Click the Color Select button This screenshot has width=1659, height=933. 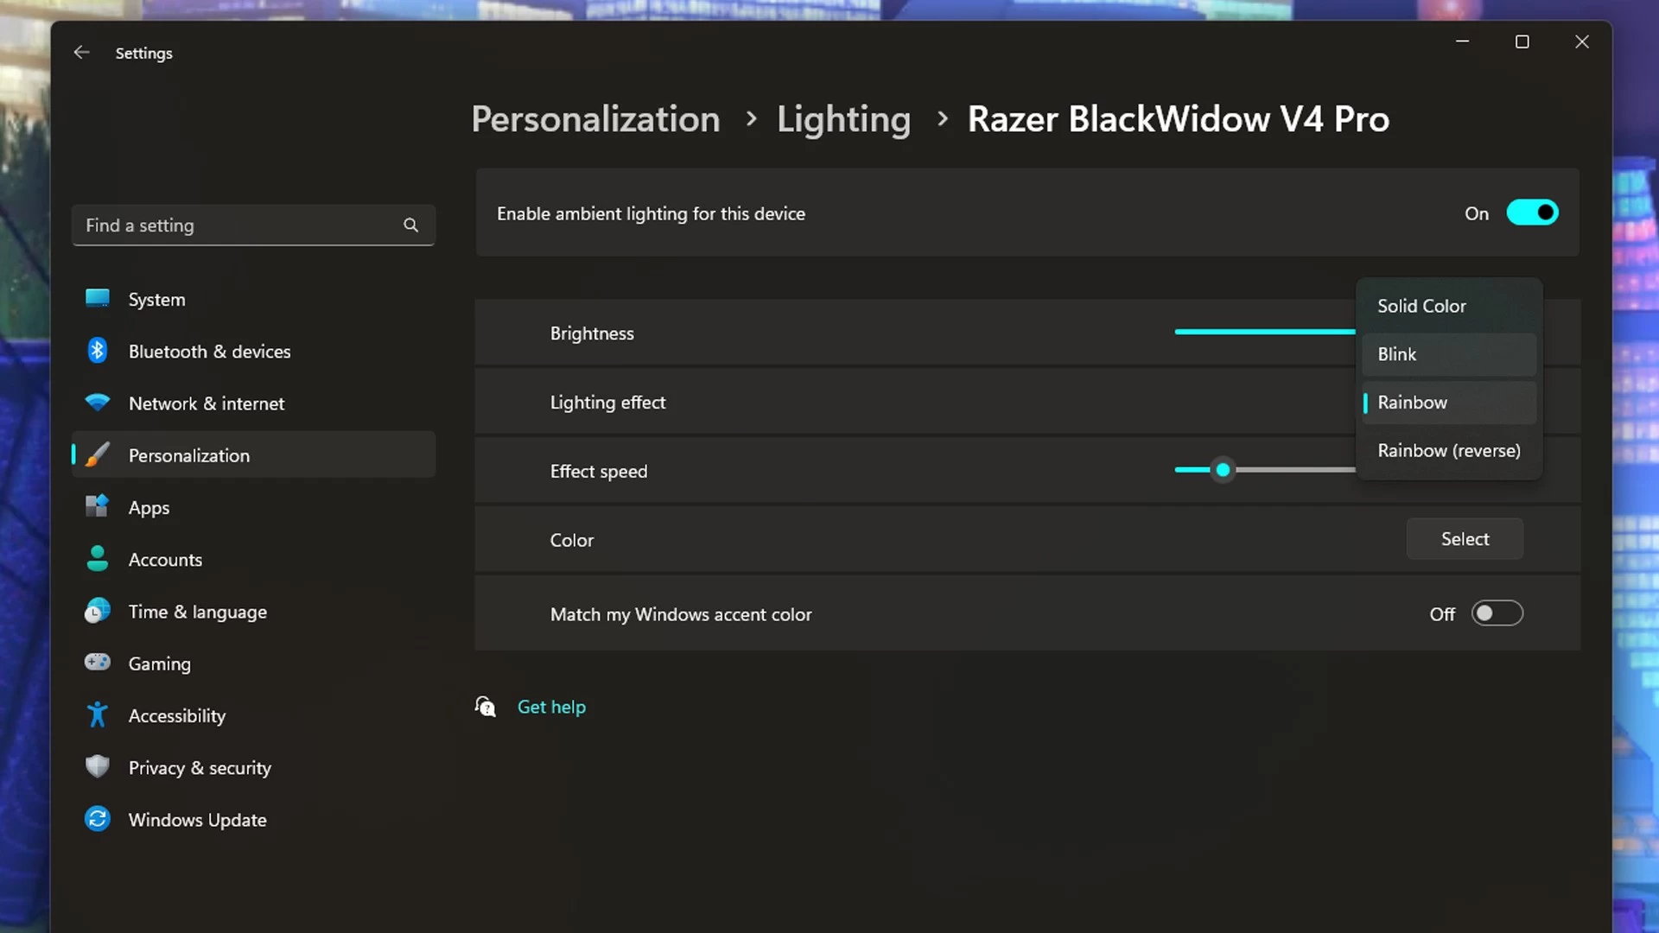[1465, 539]
